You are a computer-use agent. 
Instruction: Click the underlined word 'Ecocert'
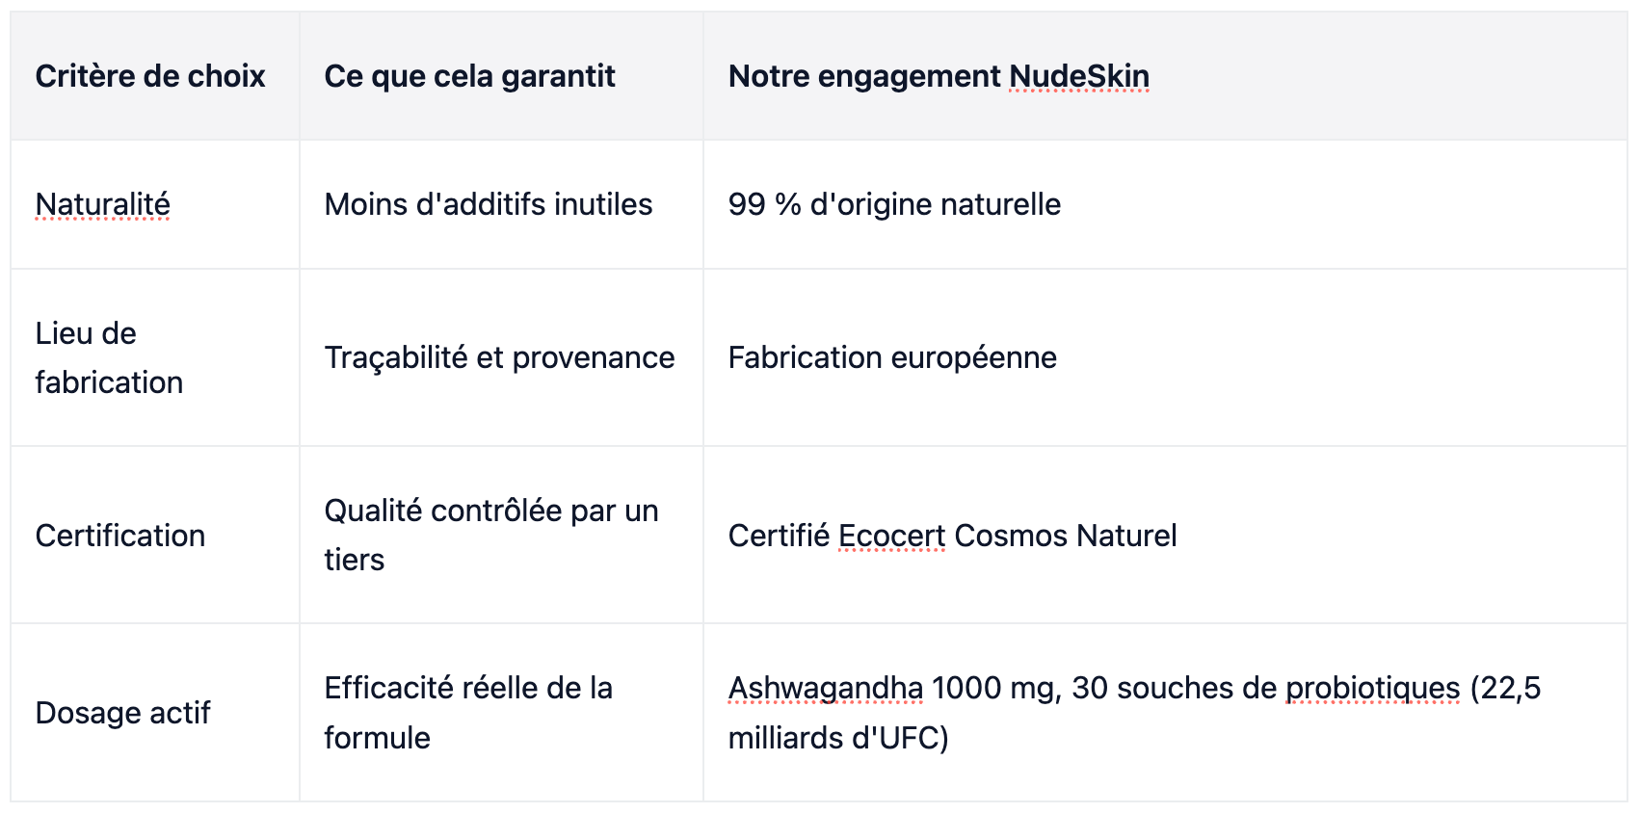coord(892,536)
